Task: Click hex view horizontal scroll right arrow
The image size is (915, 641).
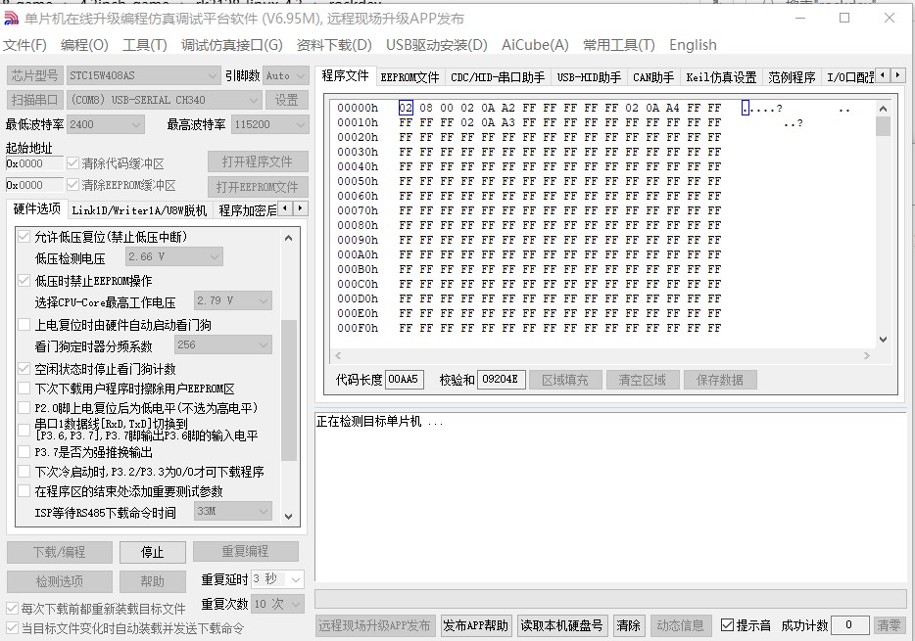Action: (x=867, y=355)
